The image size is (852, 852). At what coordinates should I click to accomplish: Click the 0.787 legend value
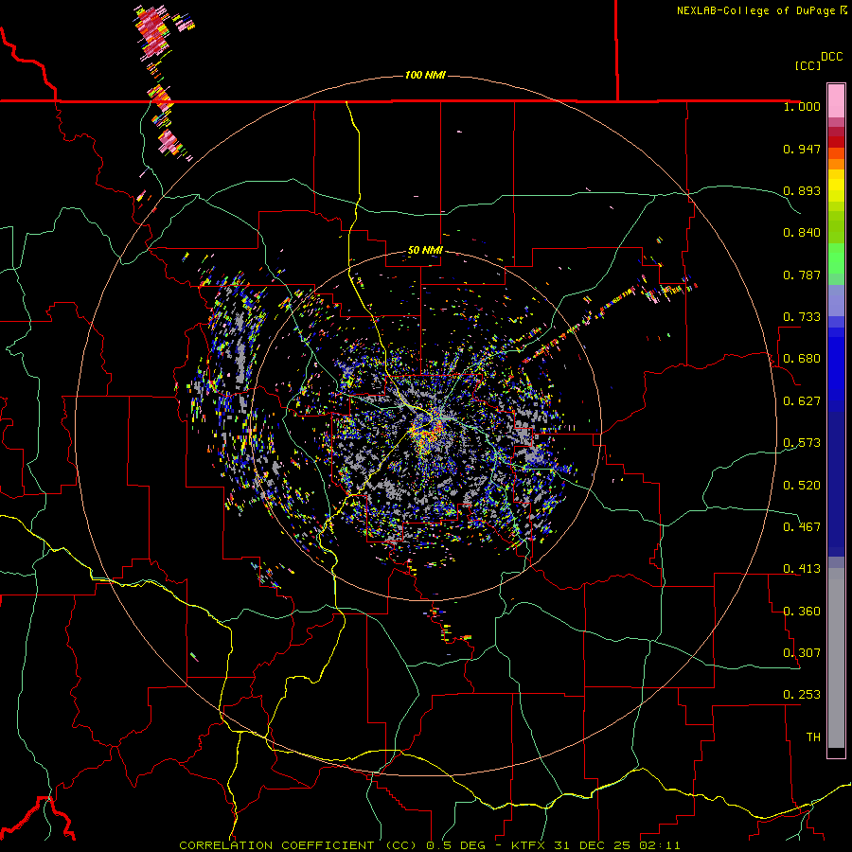tap(802, 275)
